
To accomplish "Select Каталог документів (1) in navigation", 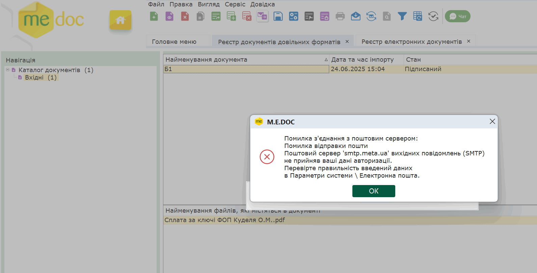I will click(56, 70).
